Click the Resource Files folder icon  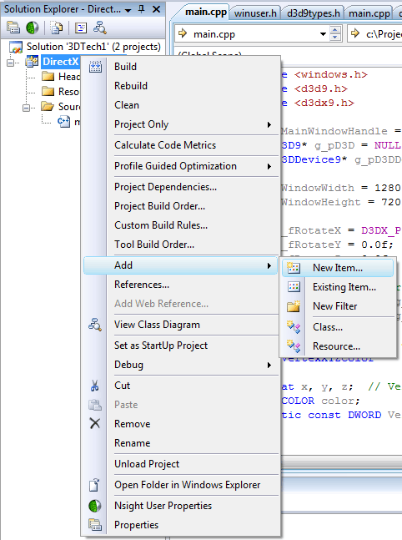click(x=48, y=91)
